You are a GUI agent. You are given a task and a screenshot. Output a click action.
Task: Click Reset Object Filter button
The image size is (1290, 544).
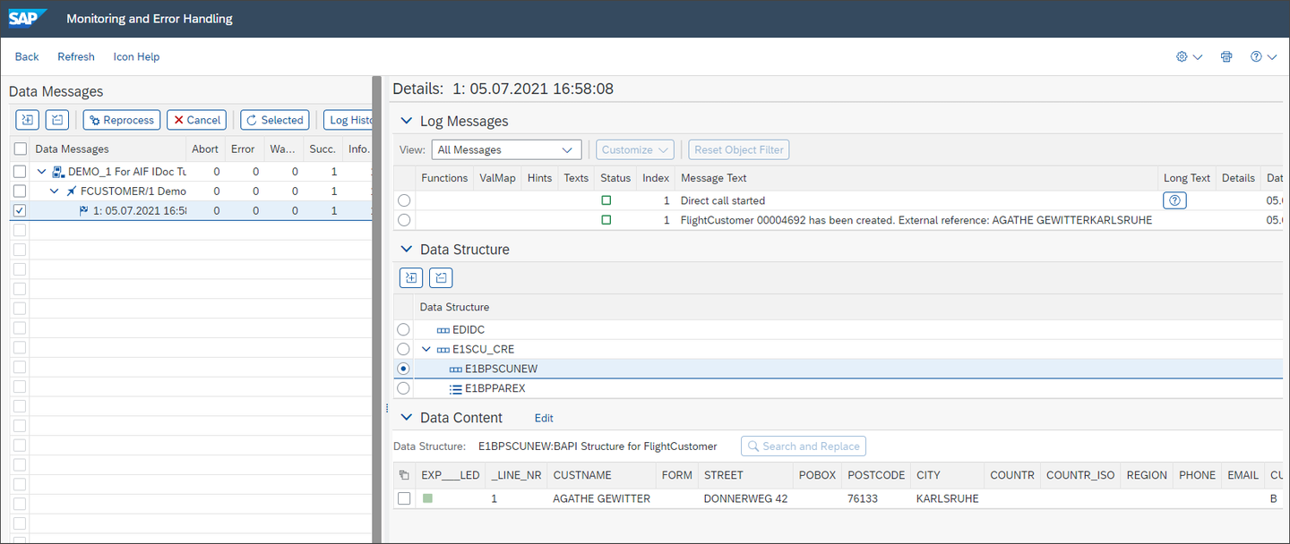tap(739, 149)
